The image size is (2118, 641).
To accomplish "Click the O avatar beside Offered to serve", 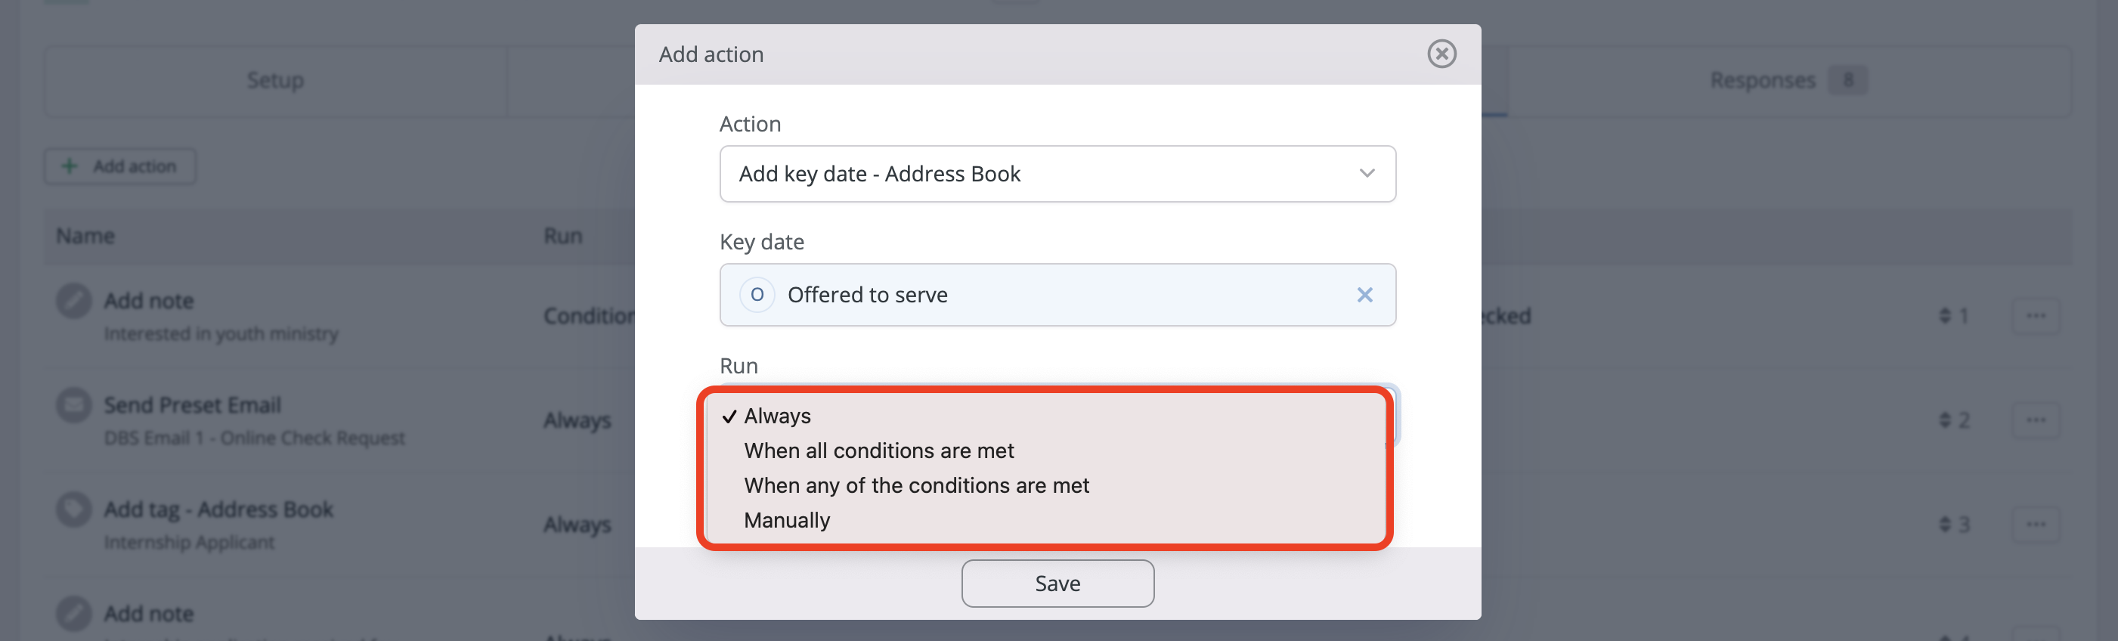I will [757, 295].
